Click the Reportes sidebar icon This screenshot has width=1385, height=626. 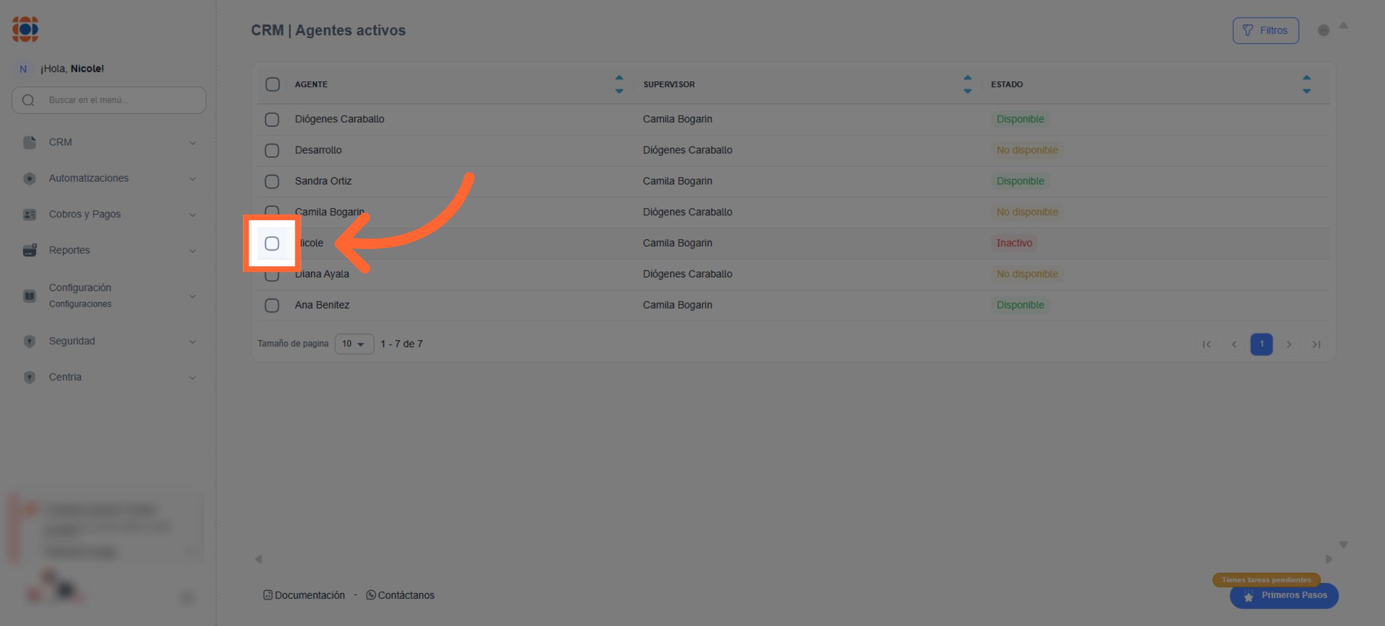click(29, 250)
